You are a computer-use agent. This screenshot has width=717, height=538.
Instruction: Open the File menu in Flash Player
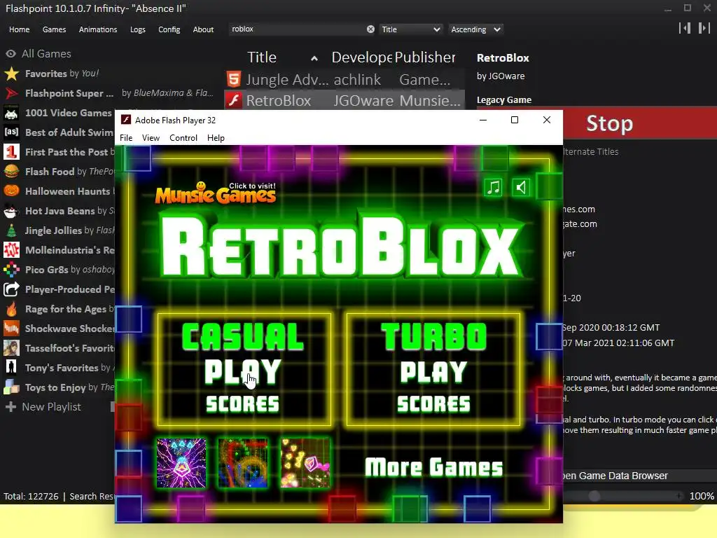pos(126,138)
